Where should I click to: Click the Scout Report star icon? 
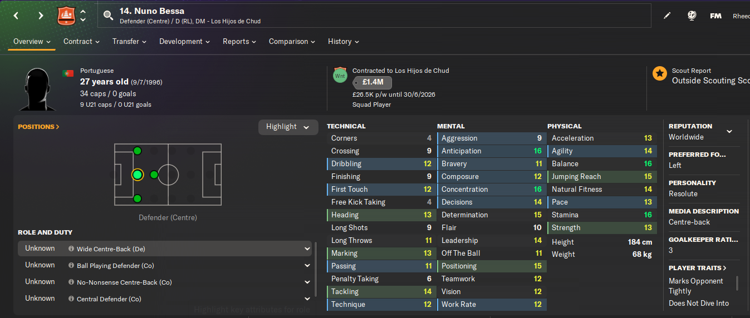click(660, 73)
